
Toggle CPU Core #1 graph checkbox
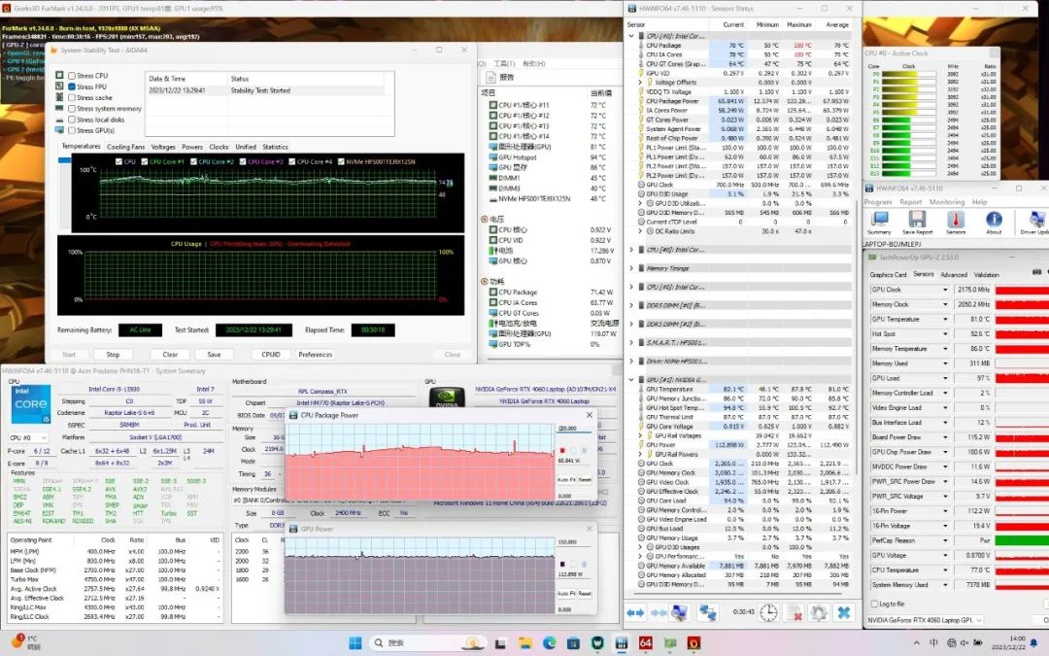pyautogui.click(x=145, y=161)
